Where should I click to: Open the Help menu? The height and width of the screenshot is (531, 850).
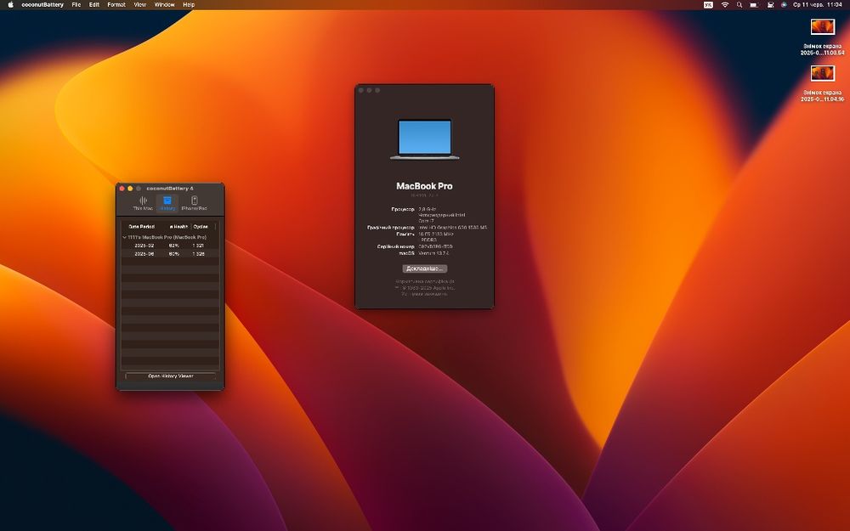[x=189, y=4]
